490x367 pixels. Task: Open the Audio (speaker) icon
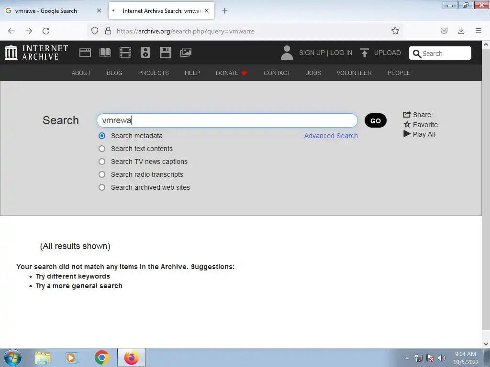pos(145,53)
